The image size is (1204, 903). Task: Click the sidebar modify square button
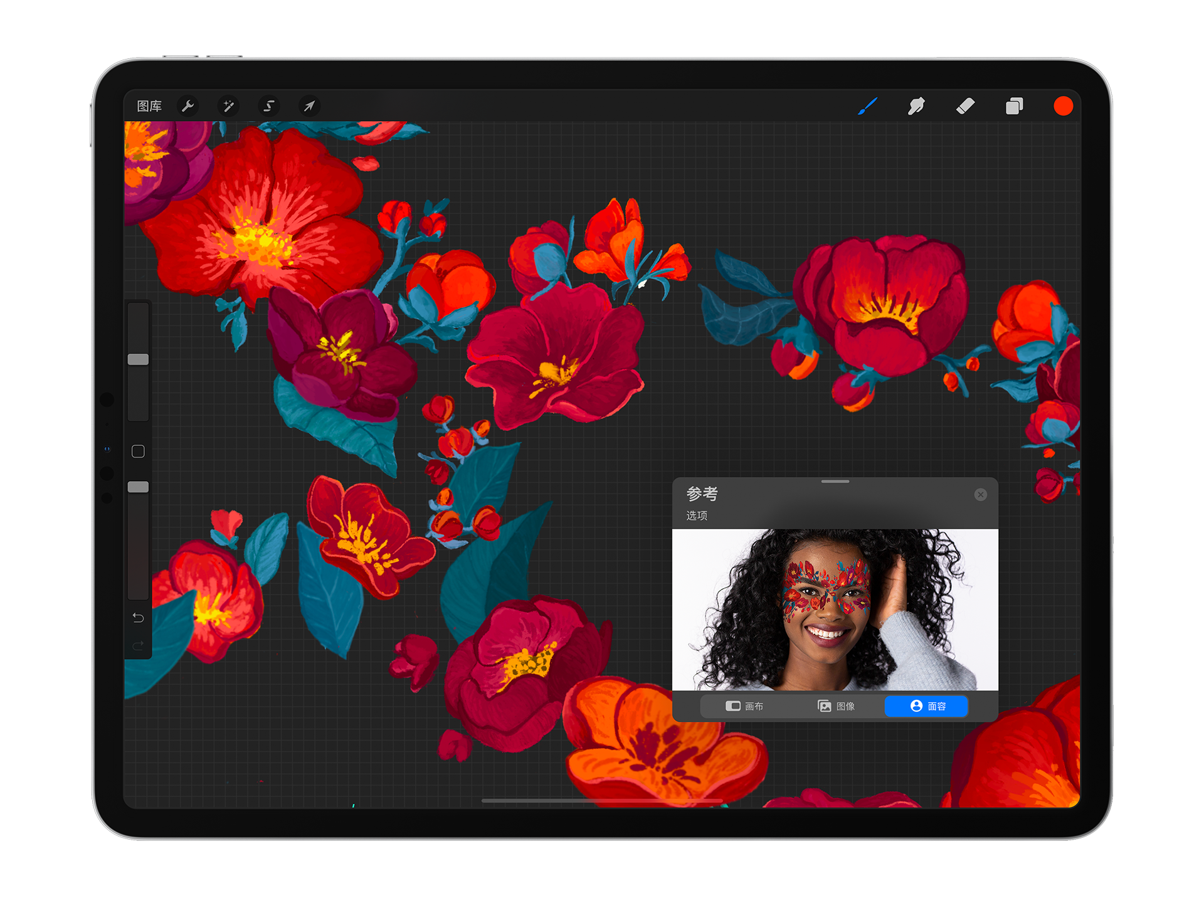click(x=139, y=451)
